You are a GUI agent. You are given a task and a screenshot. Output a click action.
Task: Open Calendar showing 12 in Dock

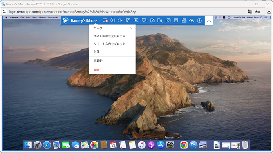113,145
